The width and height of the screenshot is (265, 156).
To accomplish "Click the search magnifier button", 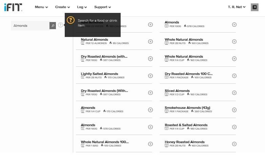I will click(x=53, y=25).
